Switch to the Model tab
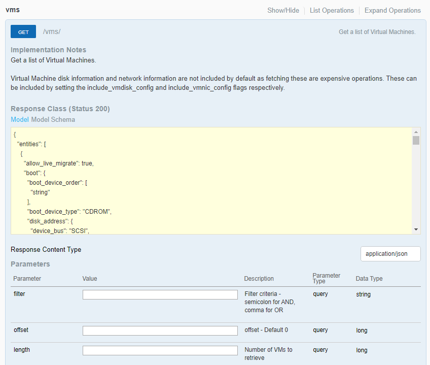 pos(20,120)
